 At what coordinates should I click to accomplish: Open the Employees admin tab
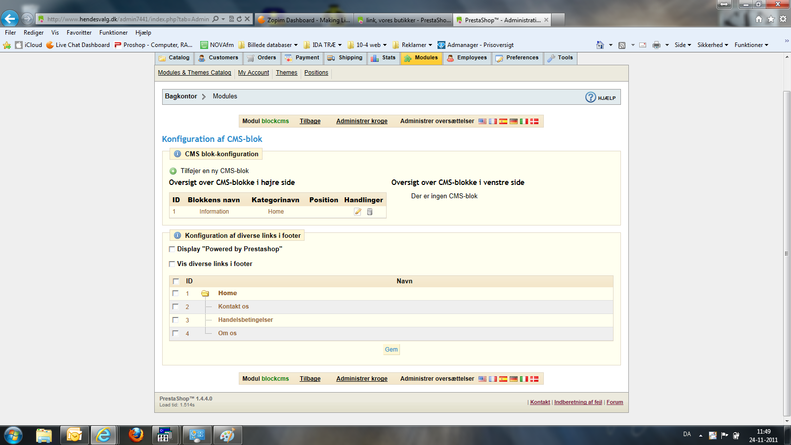[467, 58]
